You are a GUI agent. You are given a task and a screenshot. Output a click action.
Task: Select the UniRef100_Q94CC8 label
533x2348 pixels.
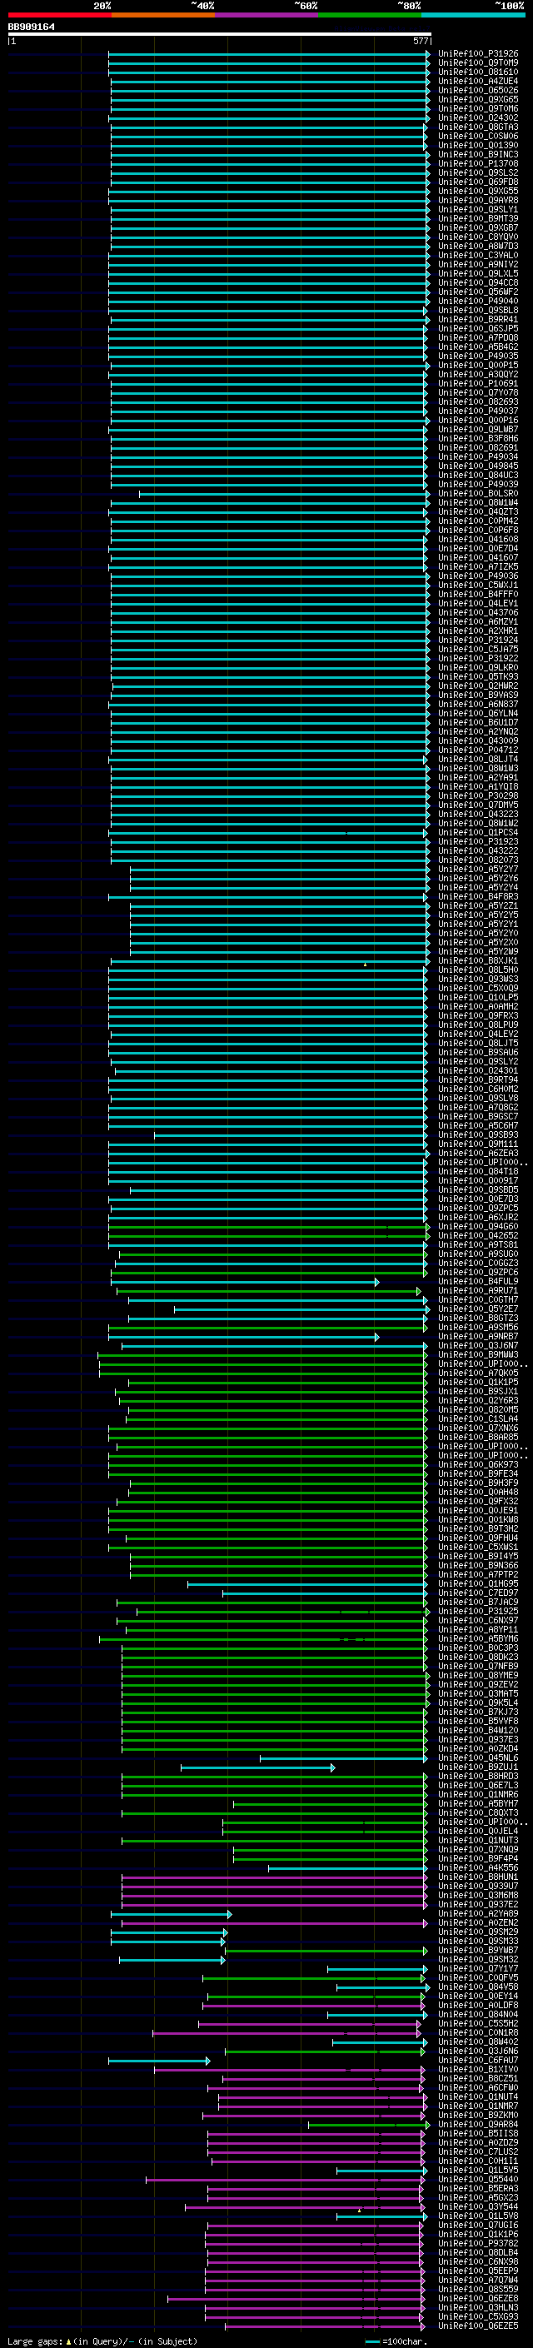click(x=478, y=282)
